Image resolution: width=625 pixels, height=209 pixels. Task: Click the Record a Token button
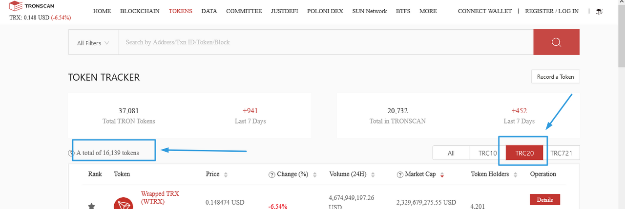tap(555, 77)
